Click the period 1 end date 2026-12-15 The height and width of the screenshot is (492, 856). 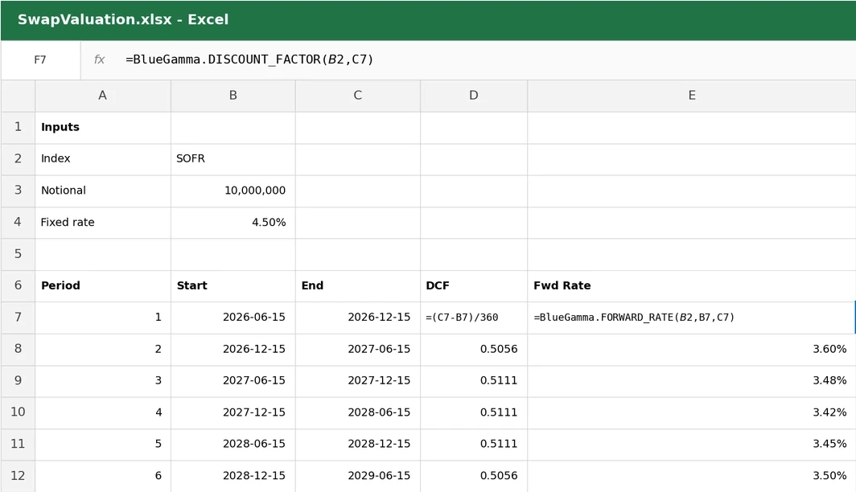(x=357, y=318)
